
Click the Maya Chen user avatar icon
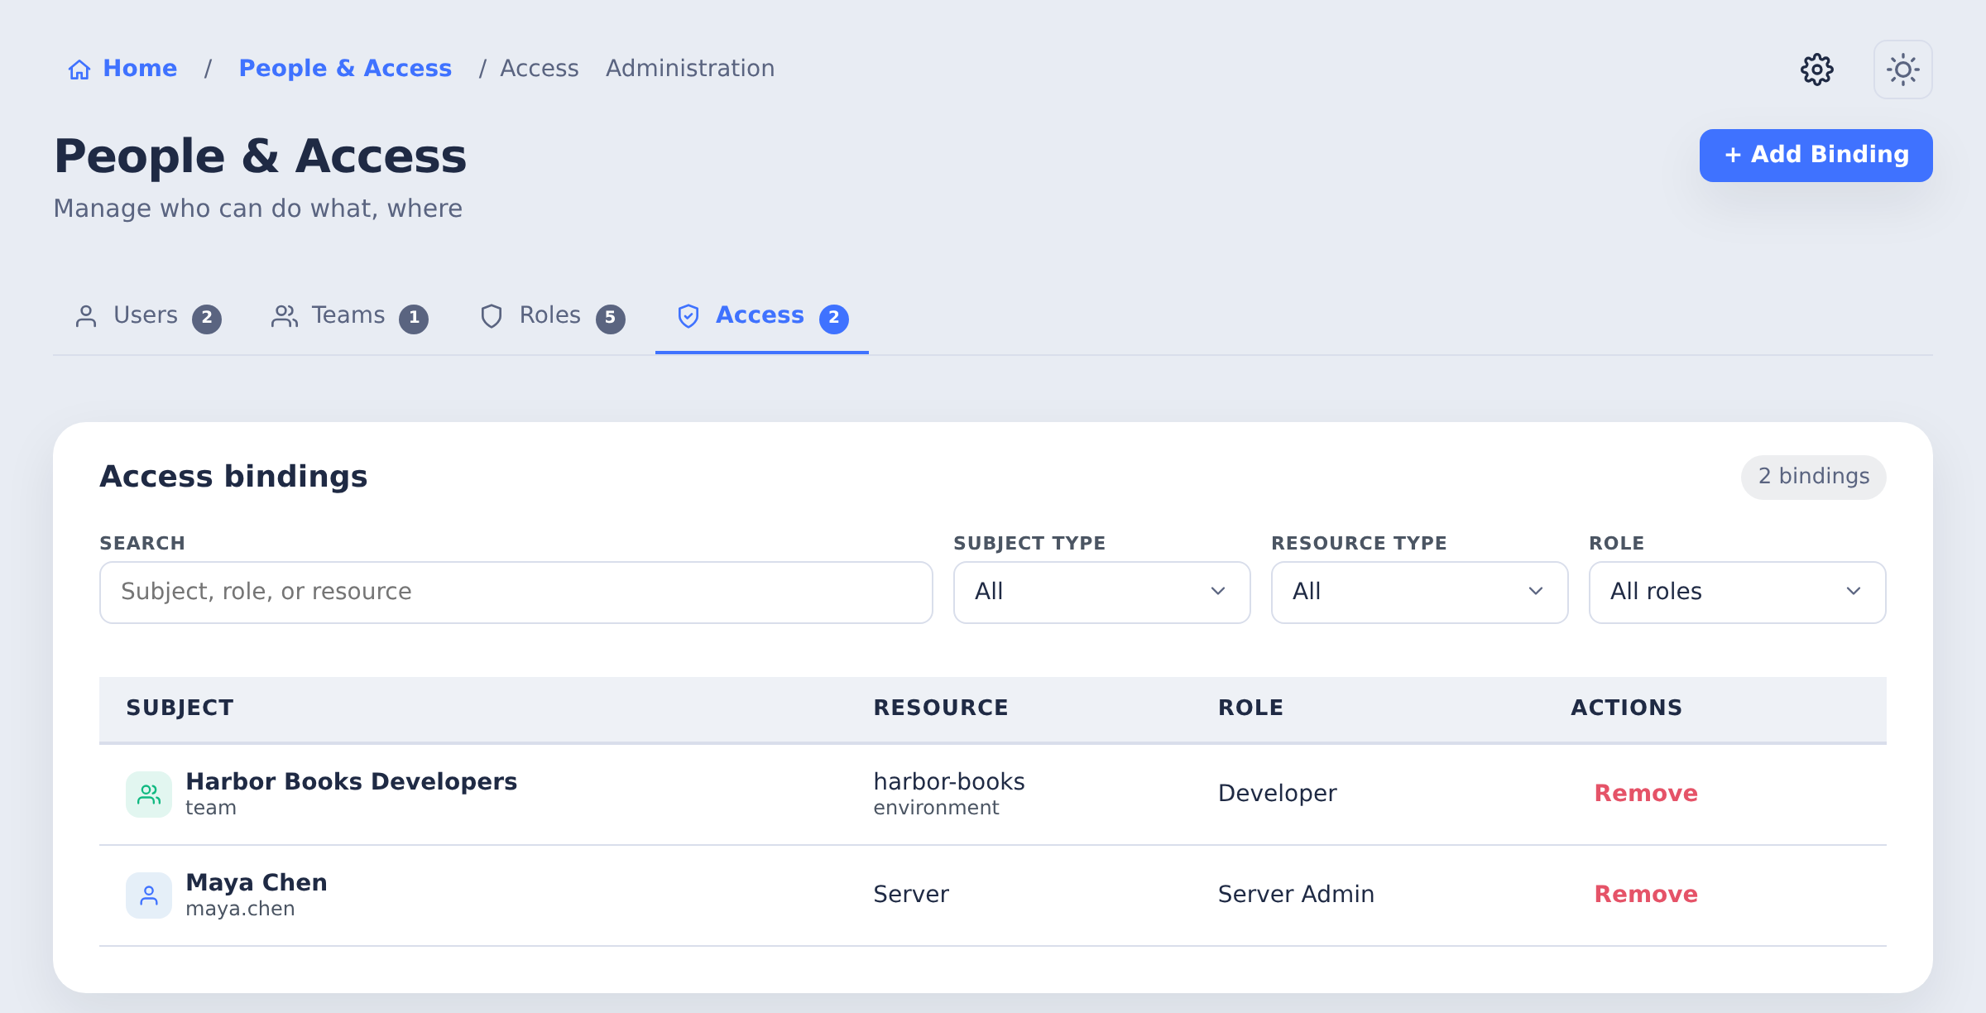(149, 895)
